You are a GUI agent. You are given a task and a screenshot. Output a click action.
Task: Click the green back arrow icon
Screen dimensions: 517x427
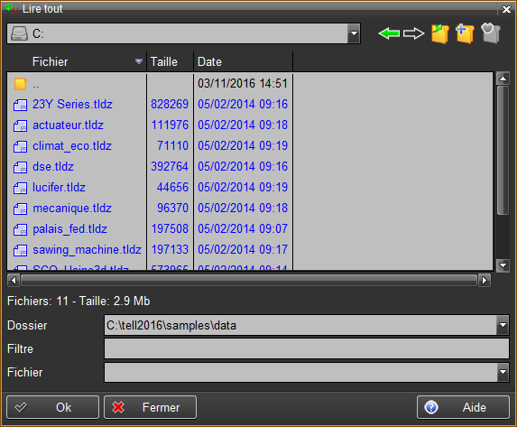(x=389, y=33)
